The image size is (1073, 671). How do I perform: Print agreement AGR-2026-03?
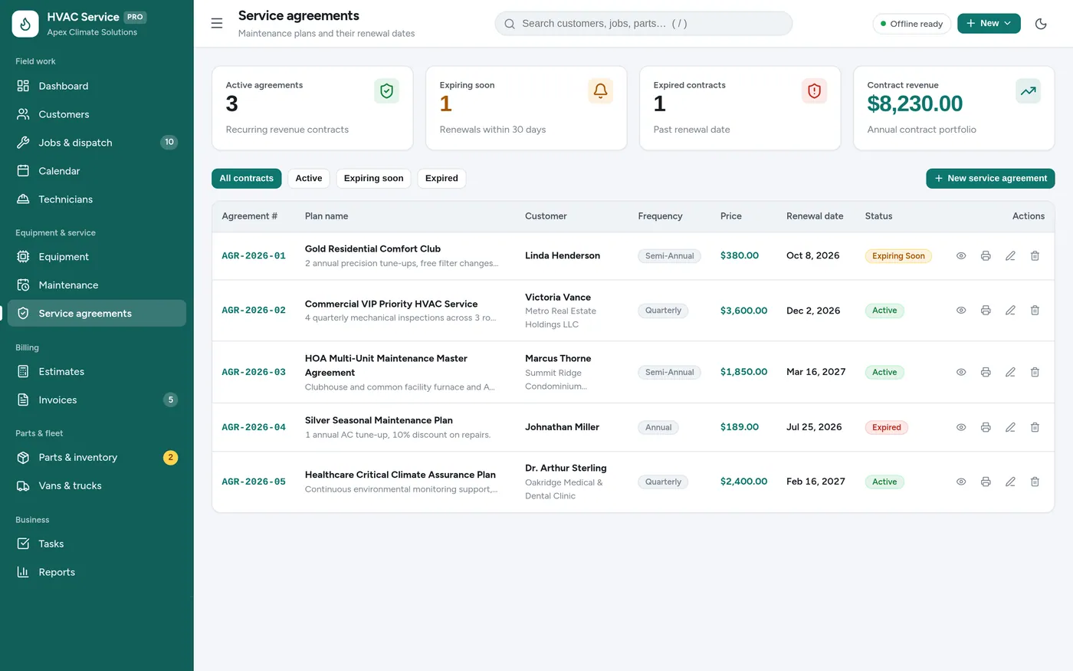(986, 373)
